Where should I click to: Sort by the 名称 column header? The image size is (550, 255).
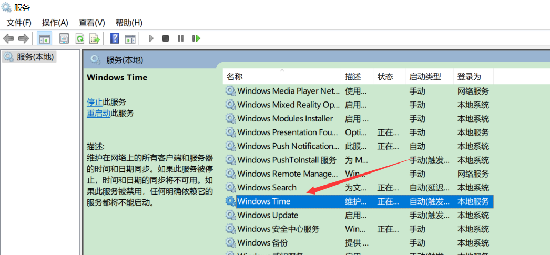(x=282, y=76)
